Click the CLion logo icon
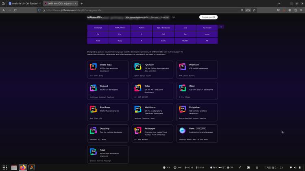The width and height of the screenshot is (305, 171). pos(182,88)
